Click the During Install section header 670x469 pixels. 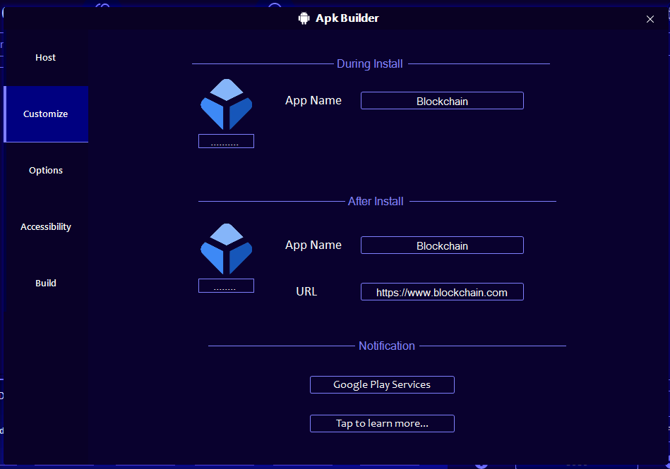[x=370, y=64]
